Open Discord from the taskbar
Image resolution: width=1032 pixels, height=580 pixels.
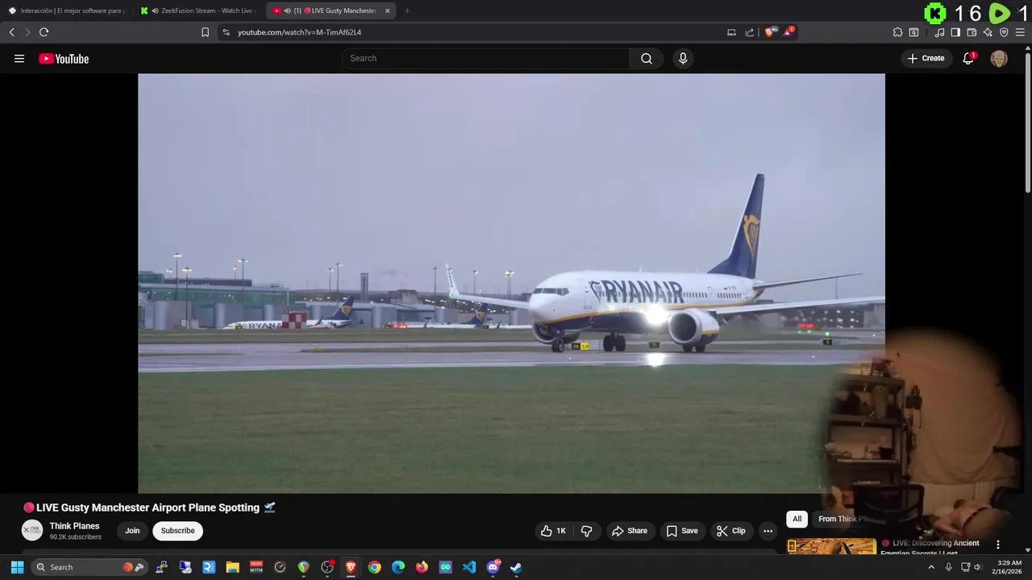pos(493,567)
